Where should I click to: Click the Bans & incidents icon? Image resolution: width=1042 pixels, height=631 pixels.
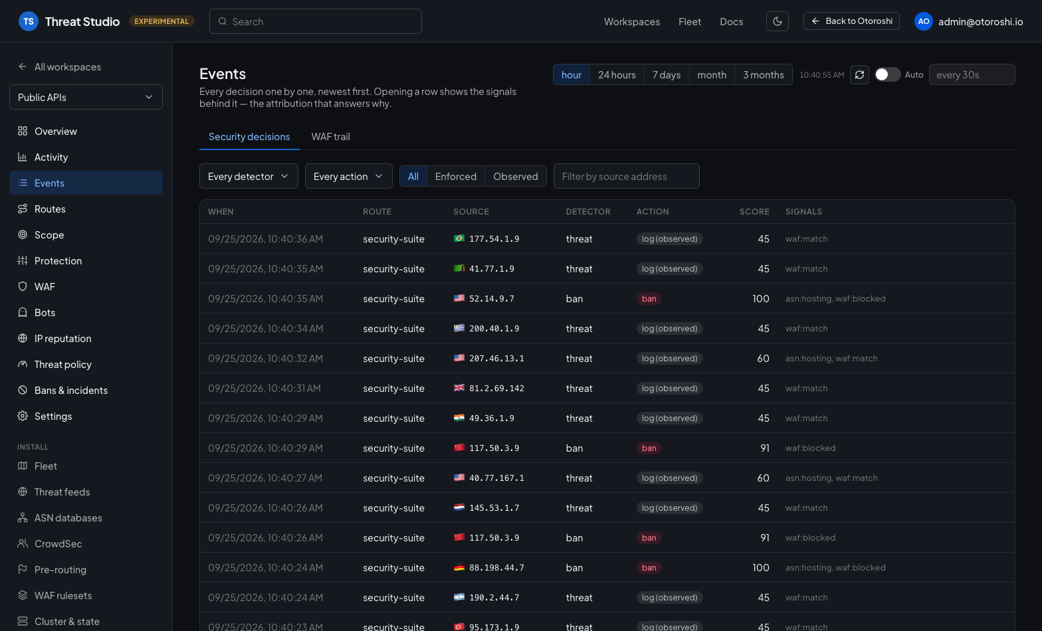coord(23,390)
